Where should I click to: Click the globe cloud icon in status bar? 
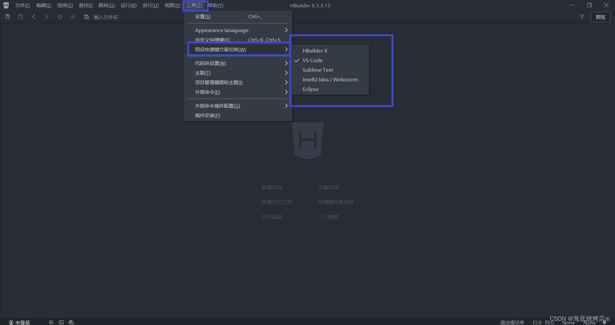point(71,322)
